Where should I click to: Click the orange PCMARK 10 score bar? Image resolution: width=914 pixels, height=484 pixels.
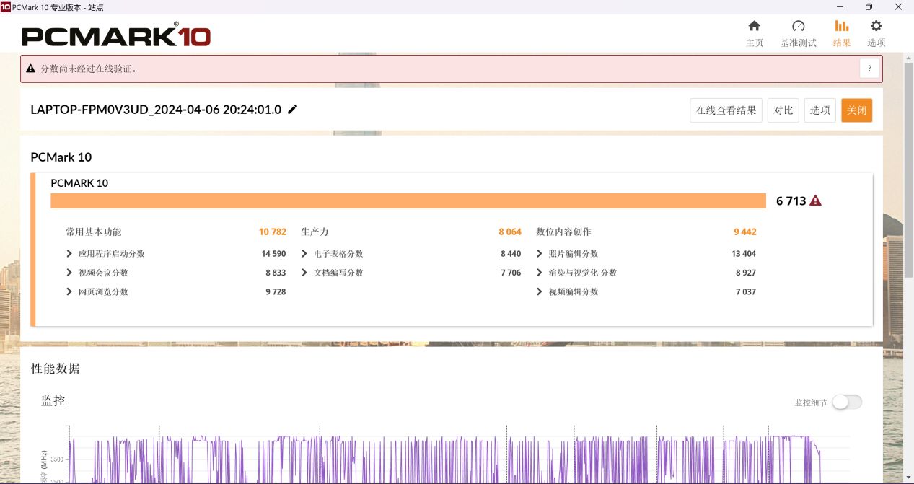[x=408, y=201]
